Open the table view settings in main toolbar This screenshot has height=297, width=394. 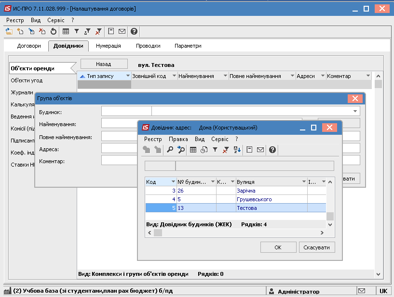(x=66, y=31)
